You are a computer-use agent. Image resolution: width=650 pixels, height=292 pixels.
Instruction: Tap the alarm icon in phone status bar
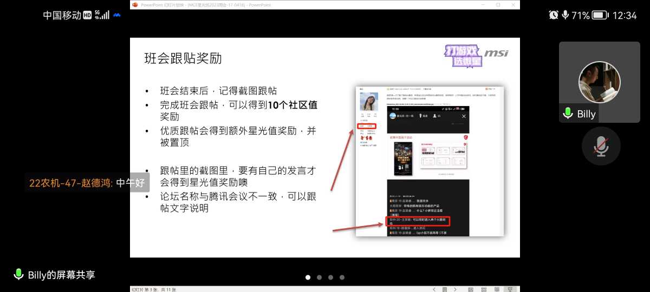[553, 15]
